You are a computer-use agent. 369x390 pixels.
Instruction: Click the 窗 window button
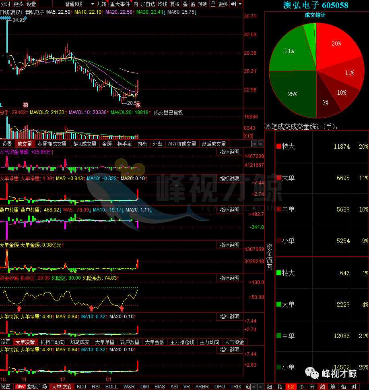[x=193, y=4]
